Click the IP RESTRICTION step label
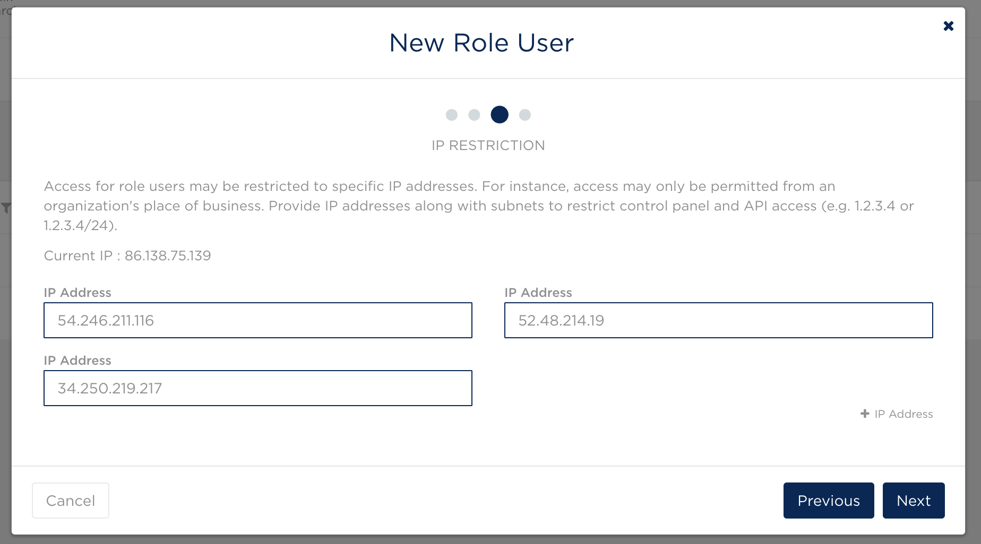The width and height of the screenshot is (981, 544). coord(488,145)
